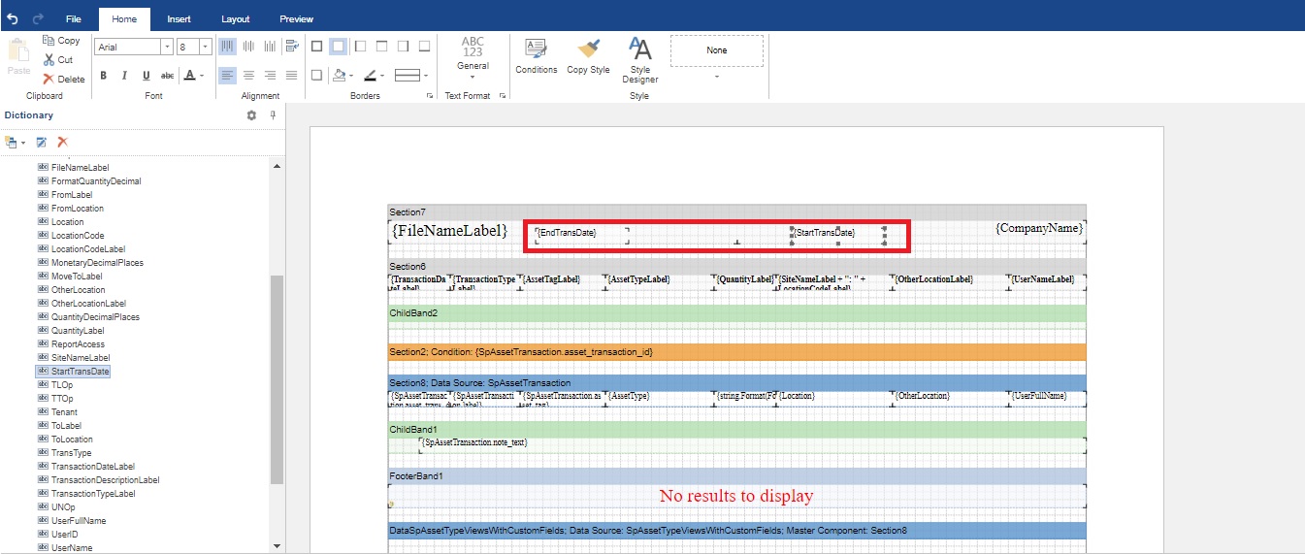
Task: Click the Copy button in Clipboard
Action: click(61, 41)
